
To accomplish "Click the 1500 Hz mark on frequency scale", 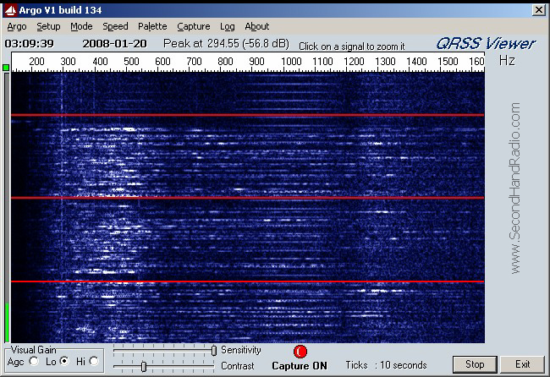I will pos(448,62).
